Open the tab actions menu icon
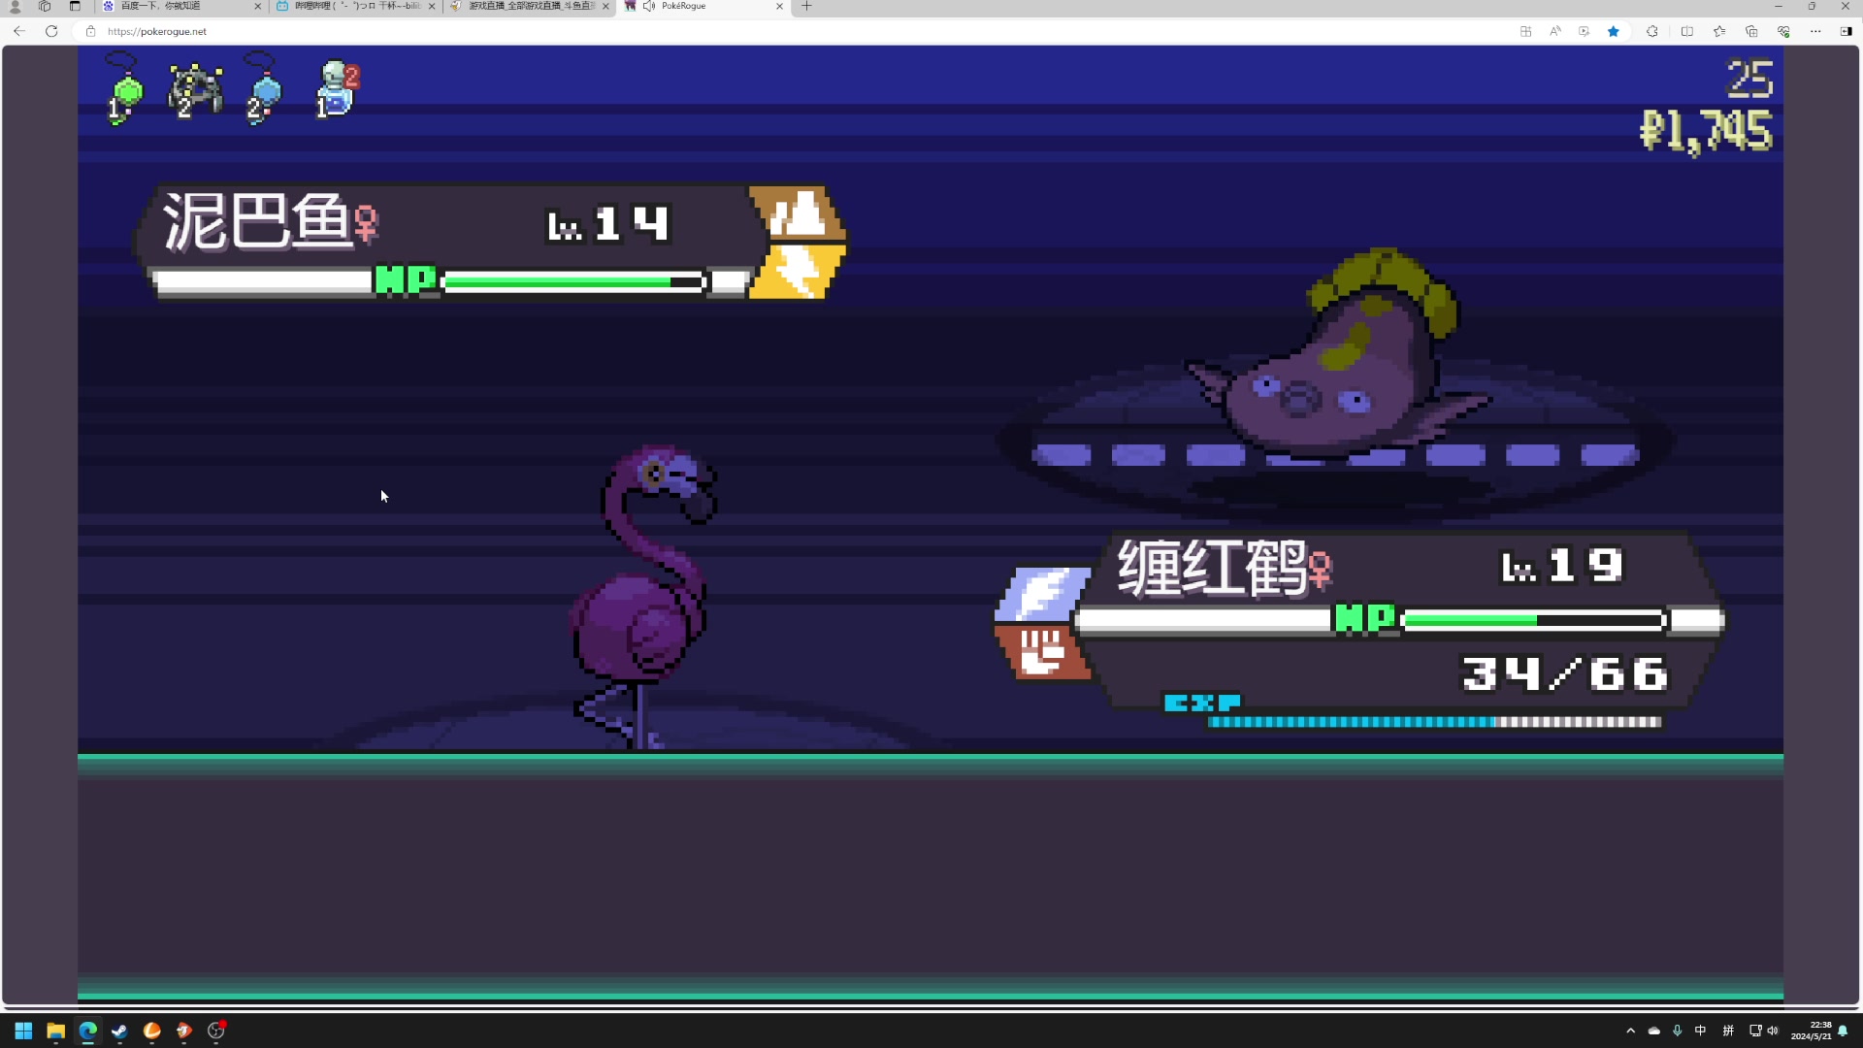 point(75,6)
